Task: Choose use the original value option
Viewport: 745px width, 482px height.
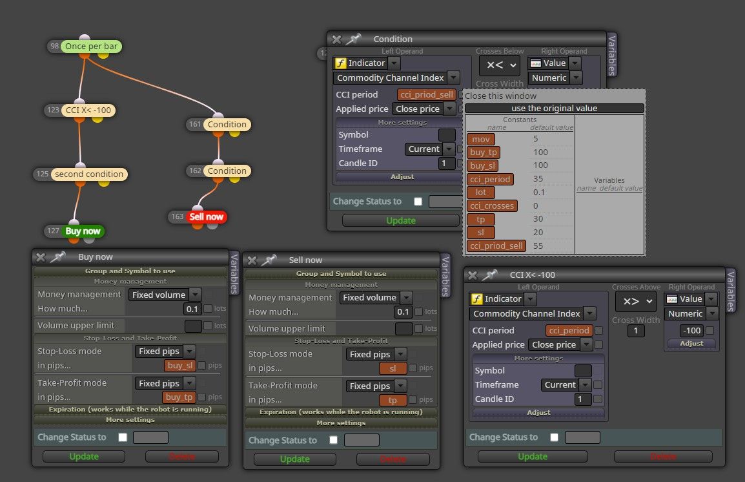Action: coord(554,109)
